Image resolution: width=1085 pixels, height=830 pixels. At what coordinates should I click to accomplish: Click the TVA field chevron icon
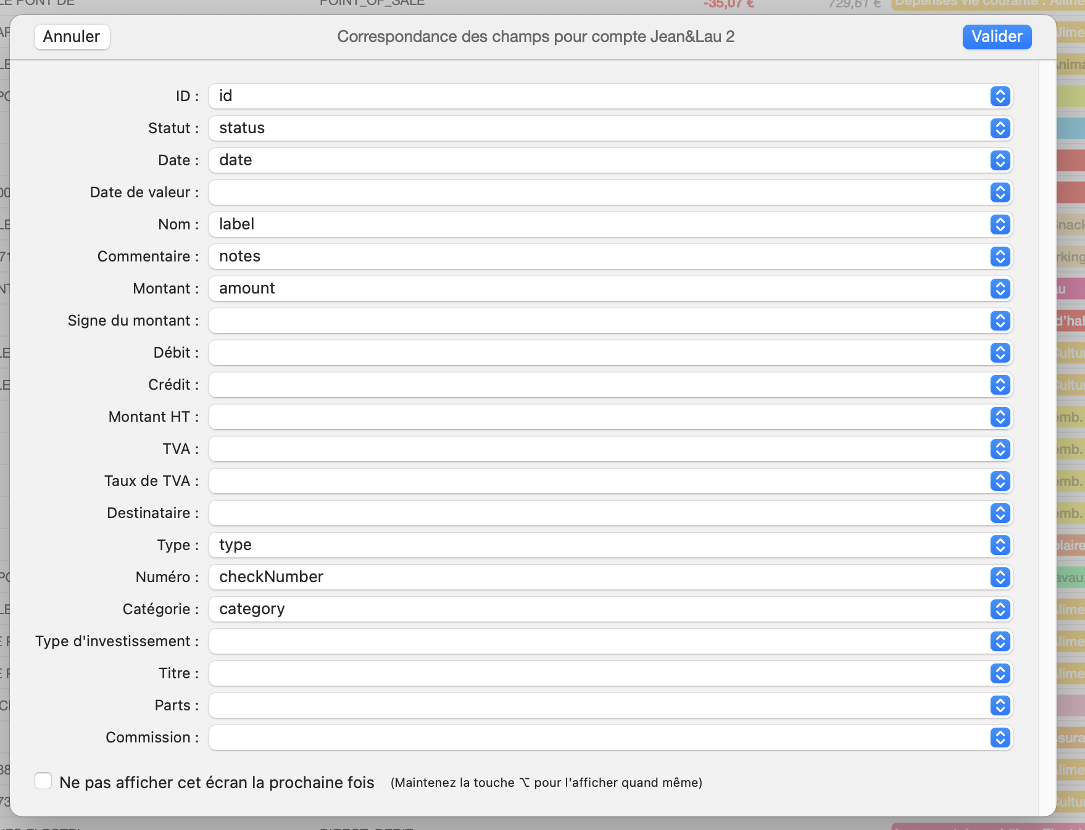[1000, 449]
